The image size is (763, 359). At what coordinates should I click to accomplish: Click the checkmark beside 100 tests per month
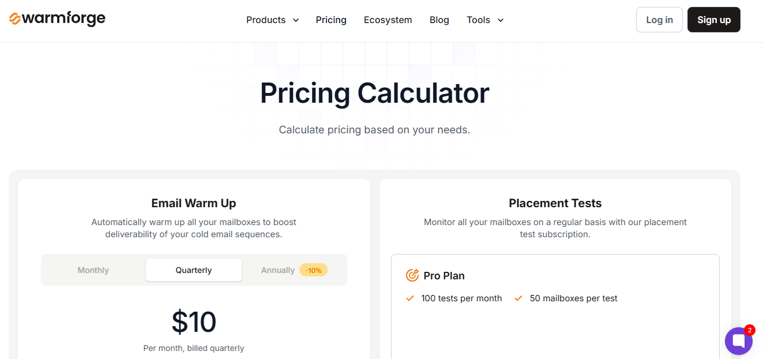[409, 298]
